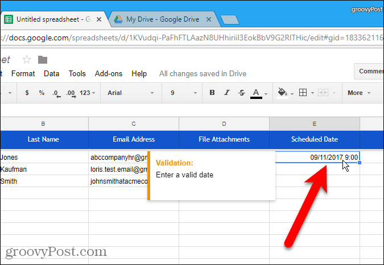This screenshot has height=265, width=384.
Task: Expand the leftmost partially visible toolbar dropdown
Action: 10,93
